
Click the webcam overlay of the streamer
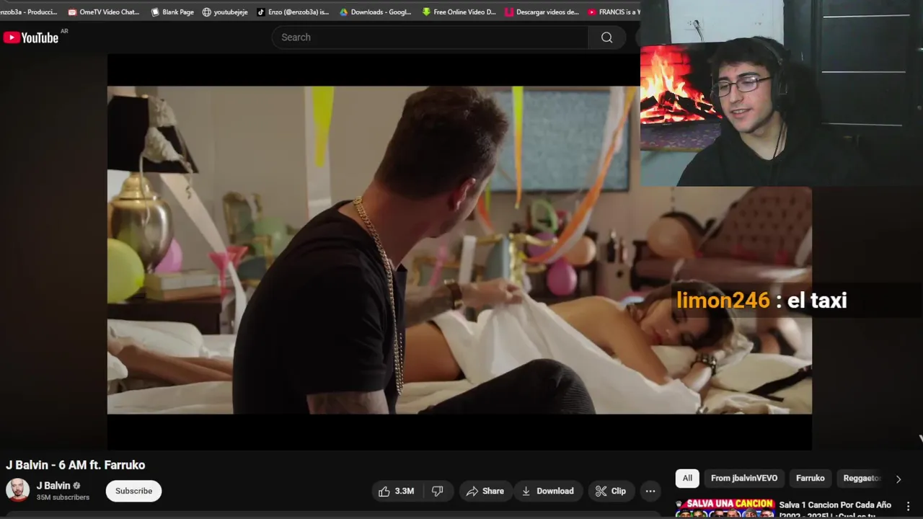[x=782, y=94]
